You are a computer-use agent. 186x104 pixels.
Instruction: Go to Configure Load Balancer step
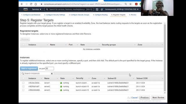(x=31, y=15)
